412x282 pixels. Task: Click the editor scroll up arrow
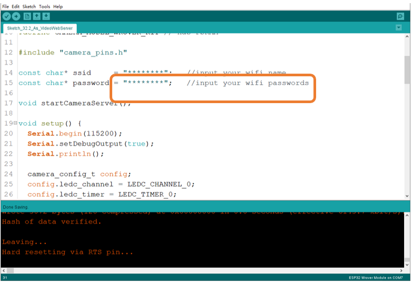click(407, 37)
